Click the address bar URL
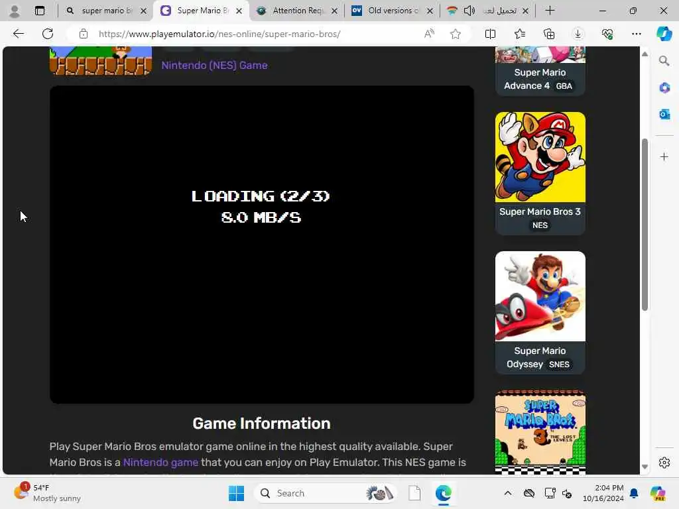The image size is (679, 509). click(219, 34)
